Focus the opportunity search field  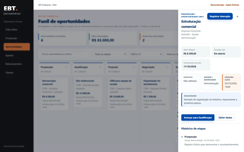[x=65, y=54]
